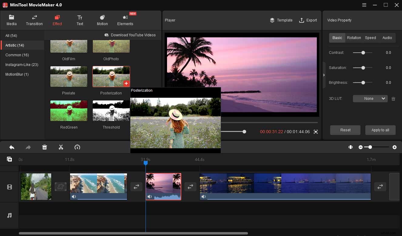This screenshot has height=236, width=402.
Task: Mute audio on the pink sunset clip
Action: tap(149, 196)
